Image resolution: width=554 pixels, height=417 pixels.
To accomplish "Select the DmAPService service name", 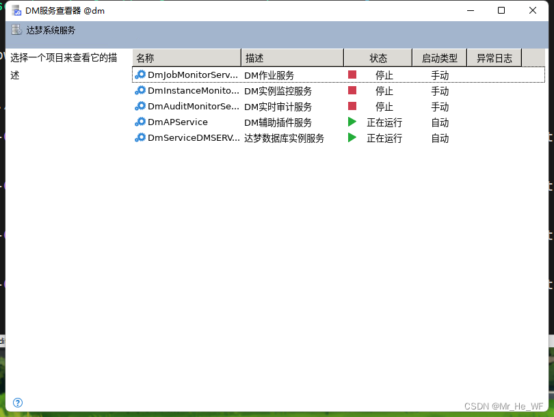I will [178, 122].
